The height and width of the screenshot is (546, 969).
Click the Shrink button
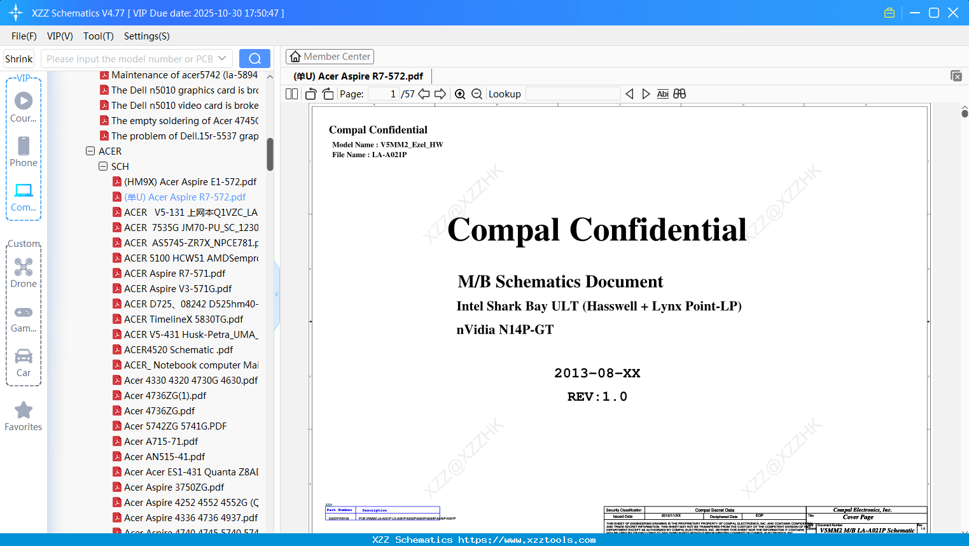[x=19, y=59]
